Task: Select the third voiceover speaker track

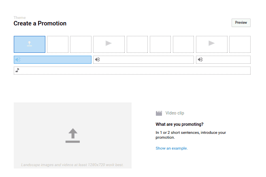Action: coord(223,60)
